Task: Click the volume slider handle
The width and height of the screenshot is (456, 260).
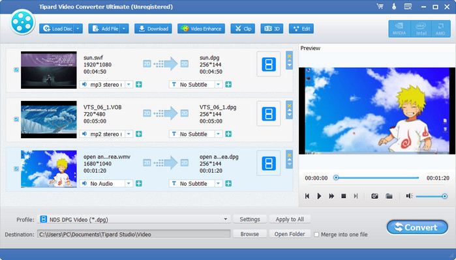Action: (444, 196)
